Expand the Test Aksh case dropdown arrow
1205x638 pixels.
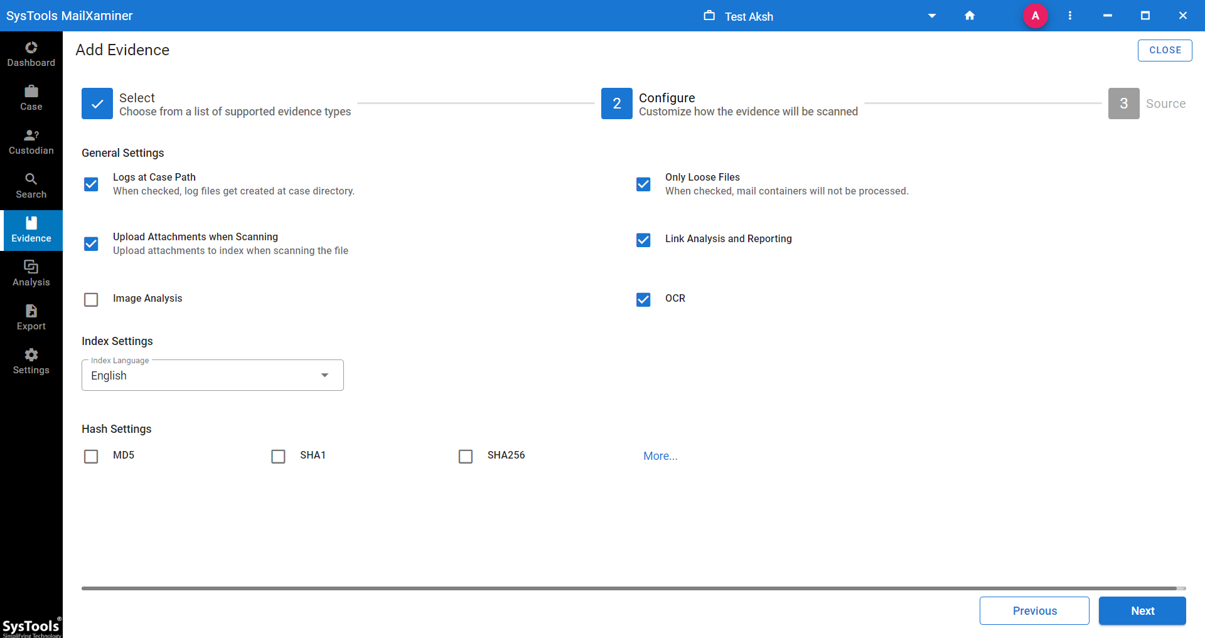coord(932,16)
